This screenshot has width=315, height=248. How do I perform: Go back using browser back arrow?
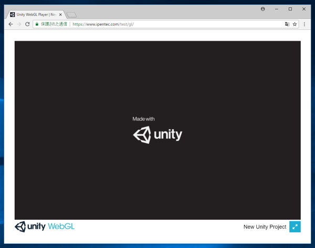pos(10,24)
